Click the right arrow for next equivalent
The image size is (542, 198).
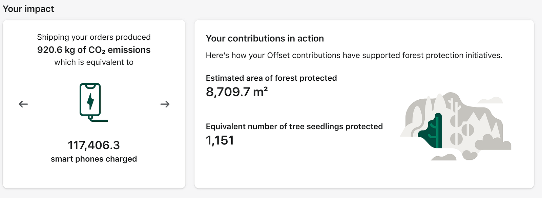click(x=165, y=104)
